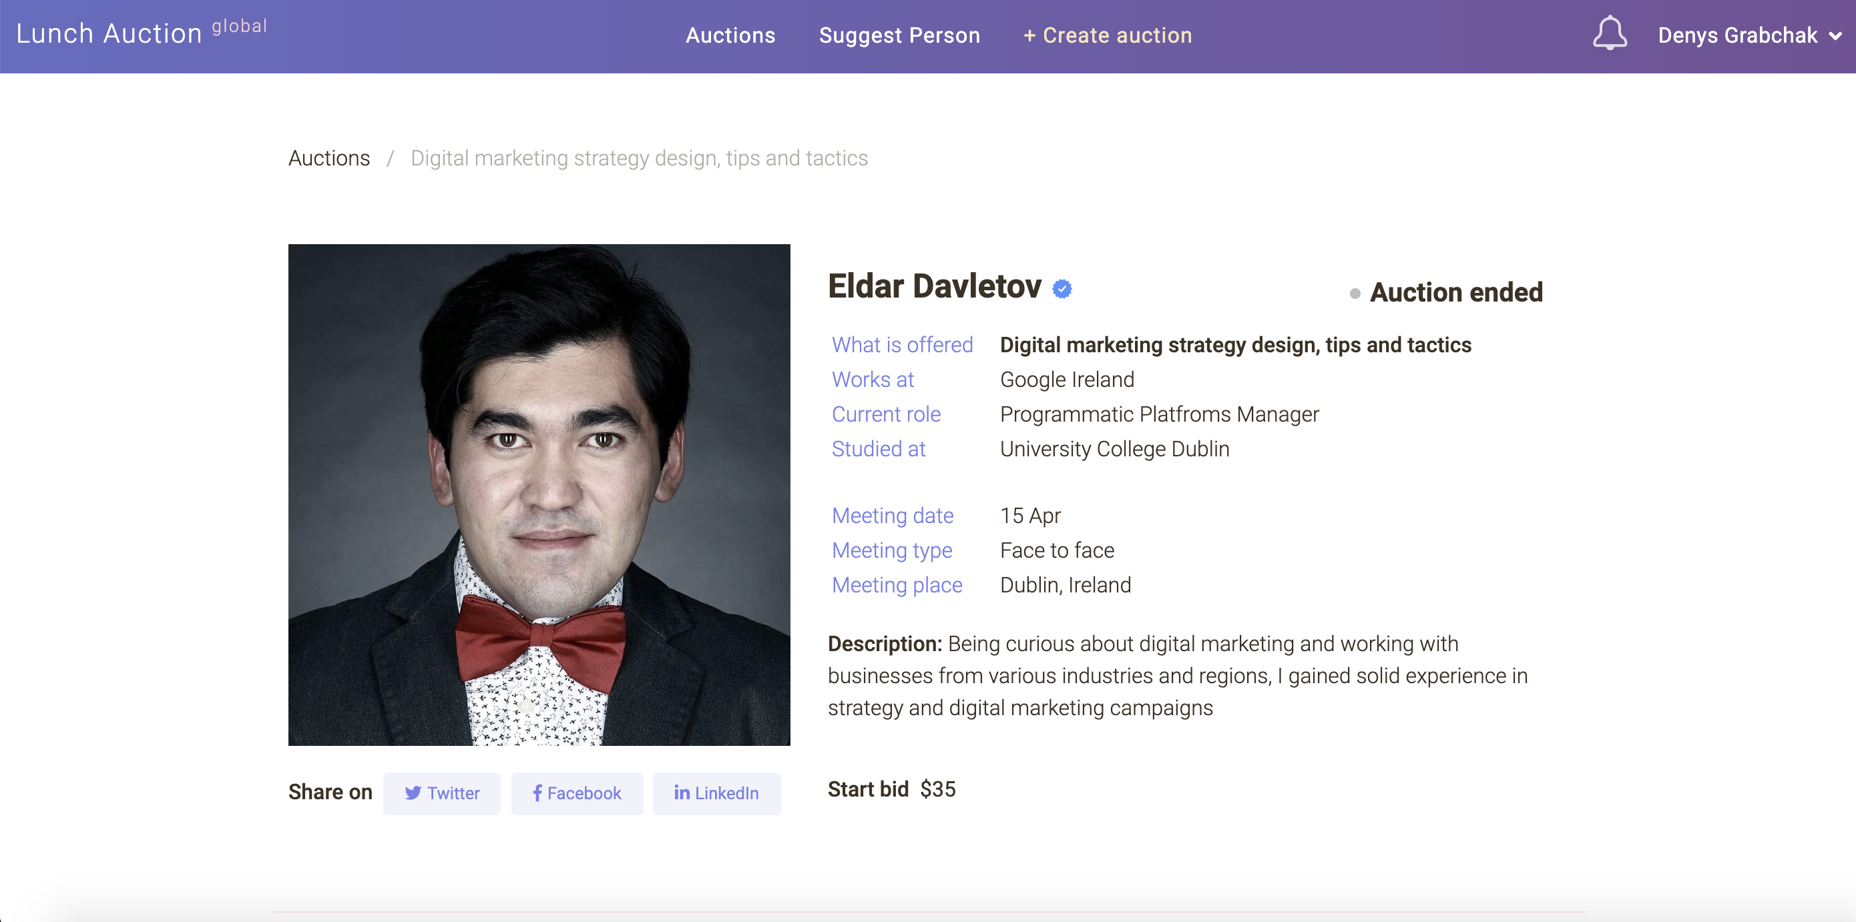The image size is (1856, 922).
Task: Go to Suggest Person page
Action: coord(899,35)
